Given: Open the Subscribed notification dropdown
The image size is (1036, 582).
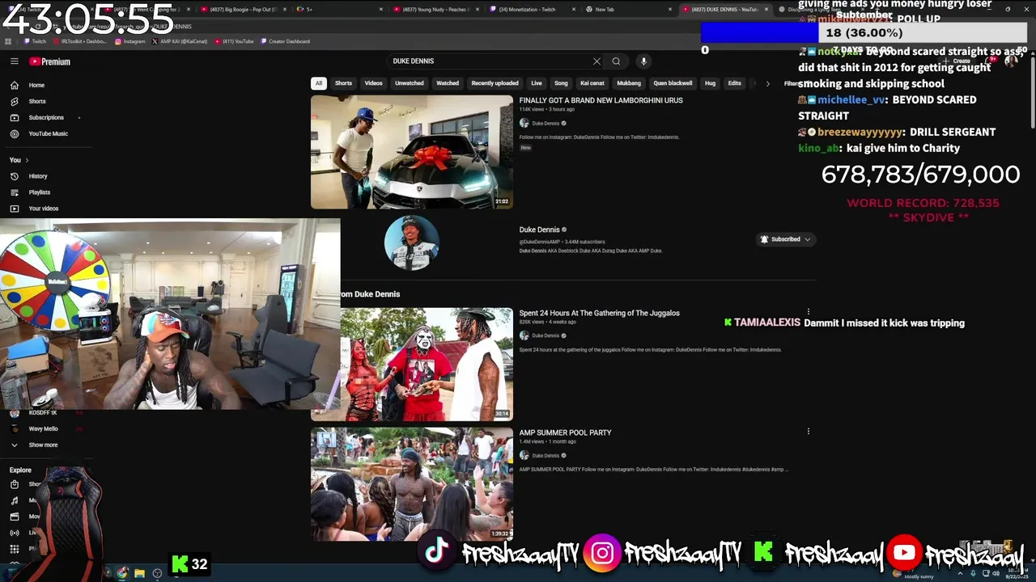Looking at the screenshot, I should pos(786,239).
